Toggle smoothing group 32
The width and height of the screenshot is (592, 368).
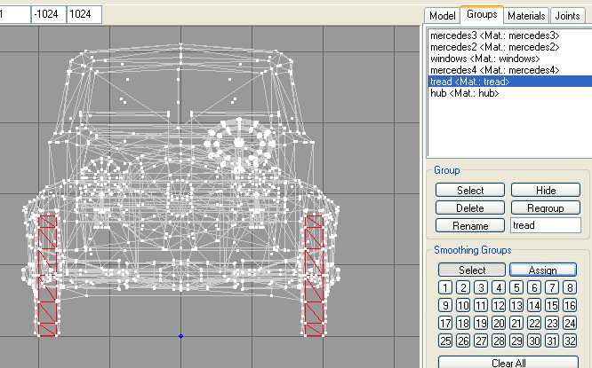click(x=570, y=341)
